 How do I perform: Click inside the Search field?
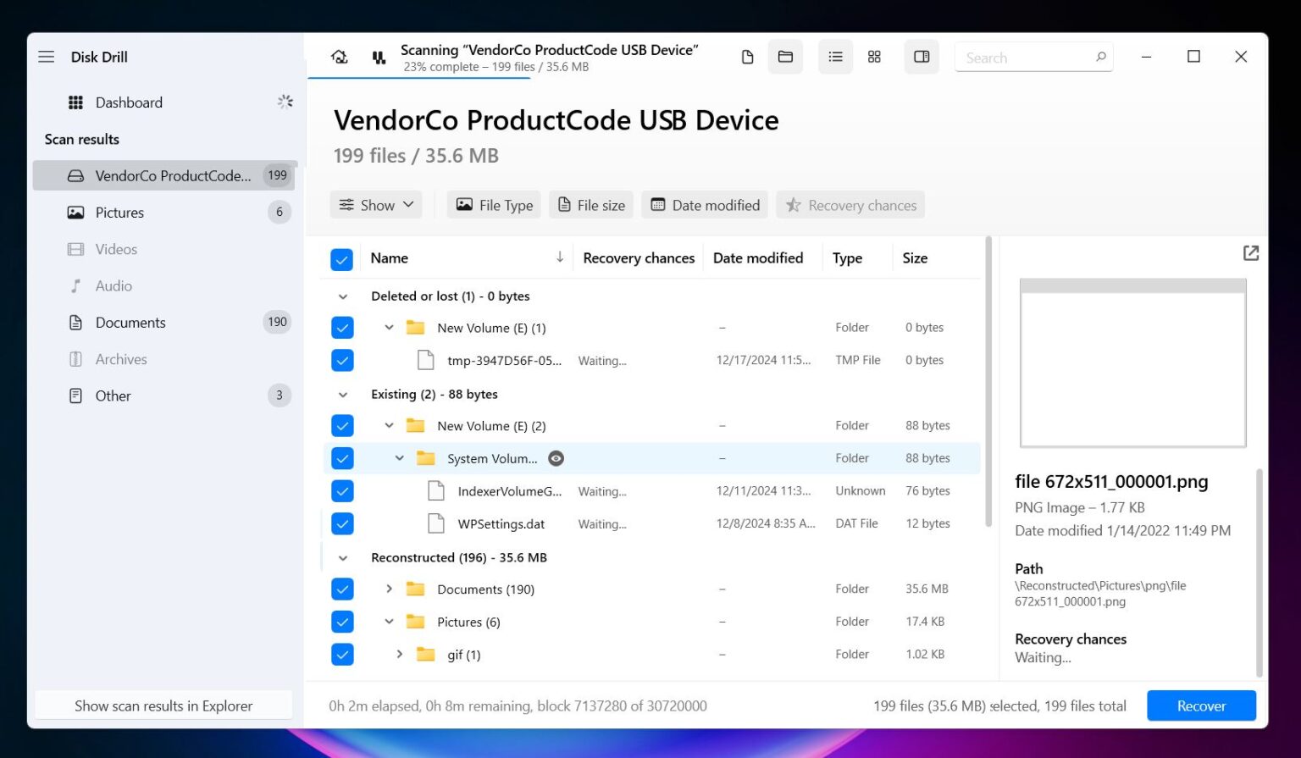[x=1025, y=57]
